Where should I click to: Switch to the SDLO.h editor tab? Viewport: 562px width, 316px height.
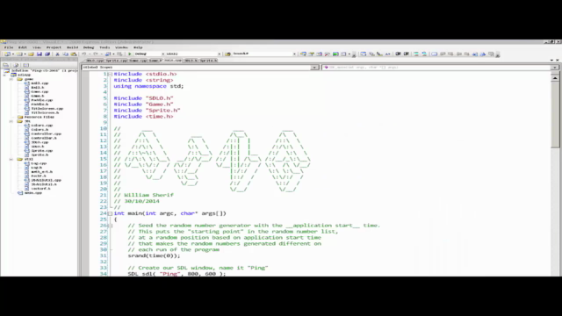(x=191, y=61)
